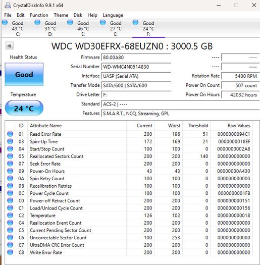Open the Theme menu
Screen dimensions: 260x265
pos(61,15)
